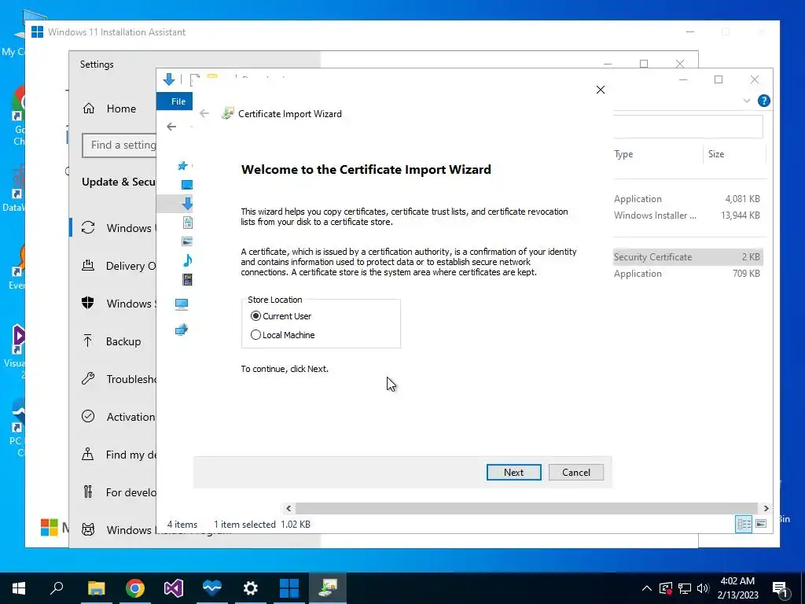Image resolution: width=805 pixels, height=604 pixels.
Task: Switch Explorer to large icons view
Action: 761,524
